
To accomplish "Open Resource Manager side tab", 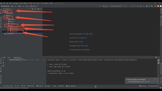I will 1,22.
